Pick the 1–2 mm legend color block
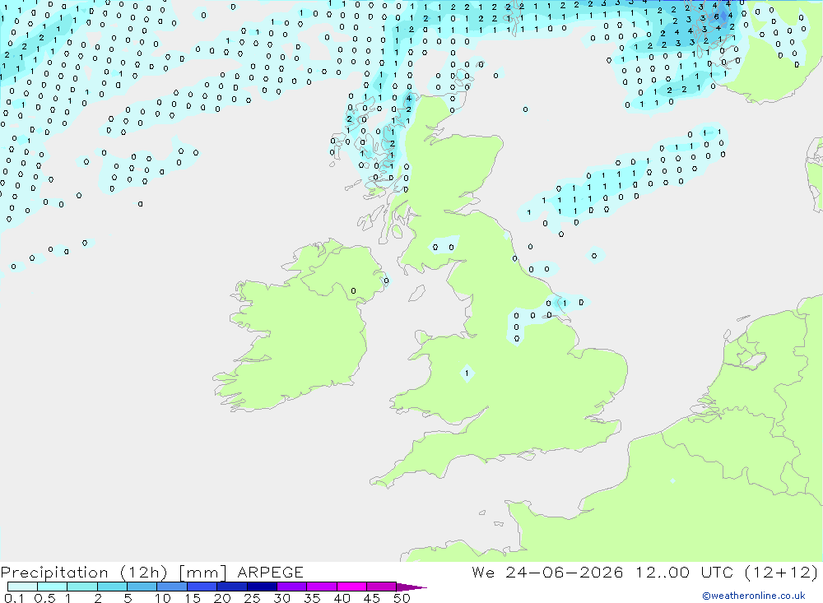This screenshot has height=603, width=823. point(82,587)
